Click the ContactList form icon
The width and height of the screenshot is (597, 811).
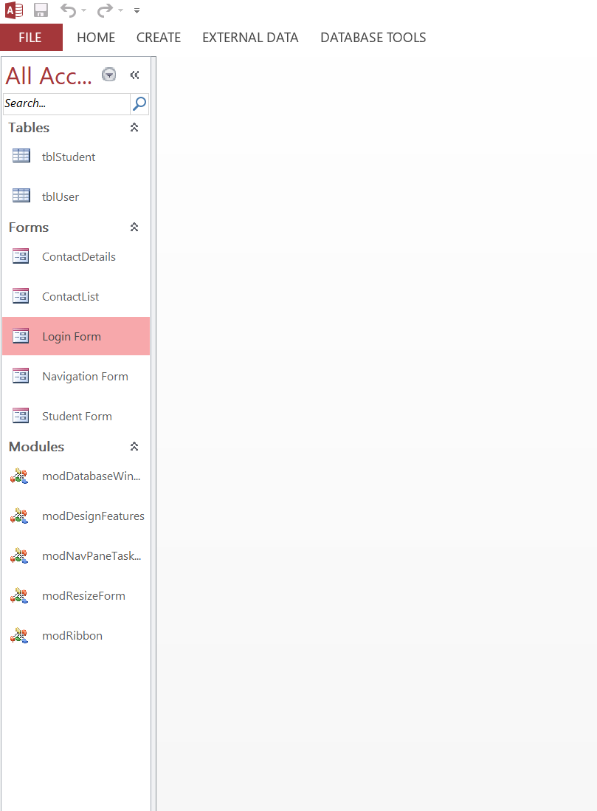[21, 296]
